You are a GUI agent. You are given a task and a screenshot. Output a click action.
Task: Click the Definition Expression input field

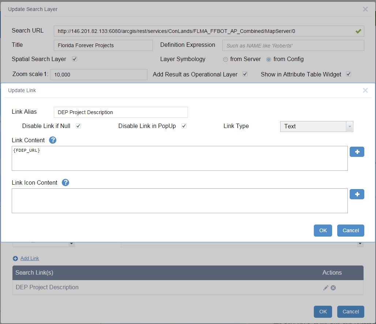point(293,45)
